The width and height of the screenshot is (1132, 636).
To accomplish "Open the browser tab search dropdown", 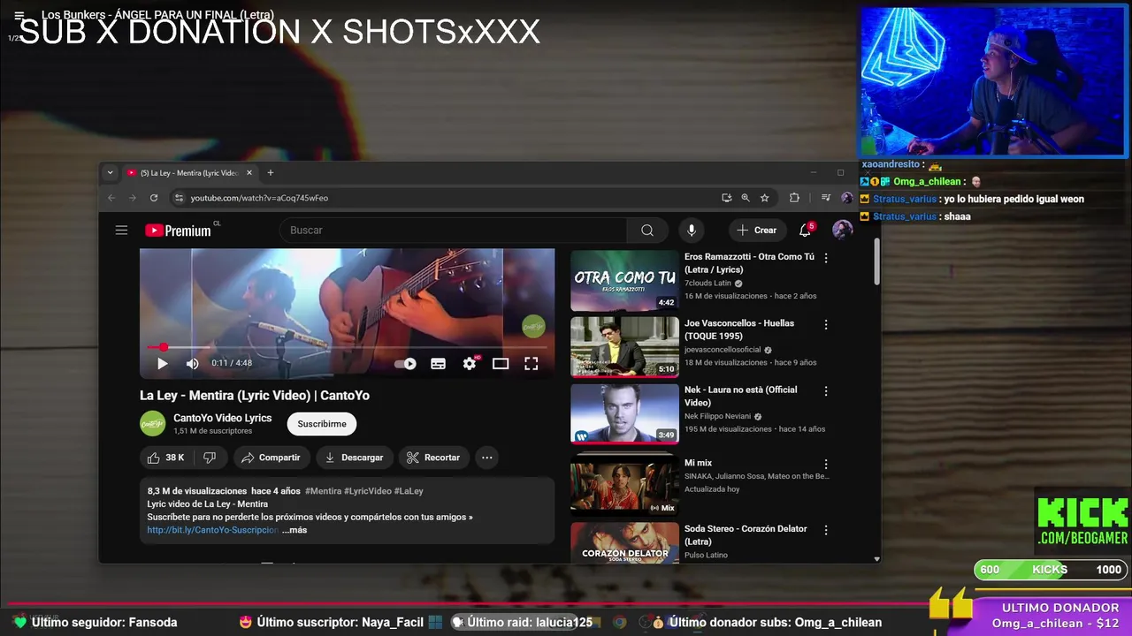I will click(x=110, y=173).
